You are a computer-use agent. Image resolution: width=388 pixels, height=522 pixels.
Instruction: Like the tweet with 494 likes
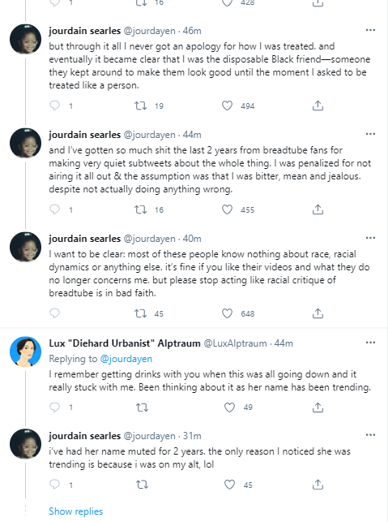tap(228, 106)
